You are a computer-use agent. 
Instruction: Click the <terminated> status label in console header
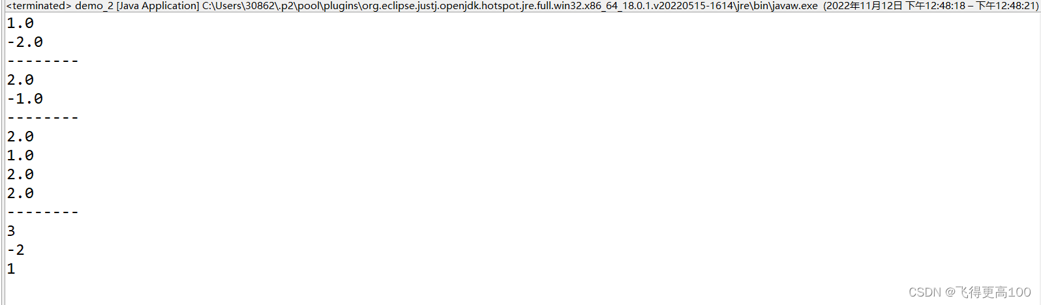(38, 6)
